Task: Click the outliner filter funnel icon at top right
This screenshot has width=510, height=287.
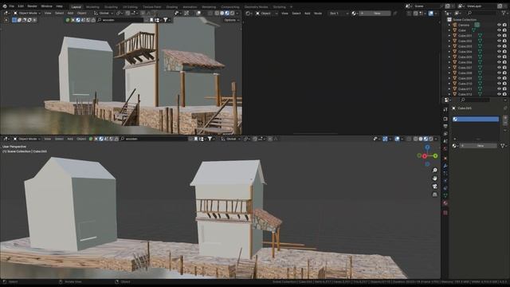Action: [504, 13]
